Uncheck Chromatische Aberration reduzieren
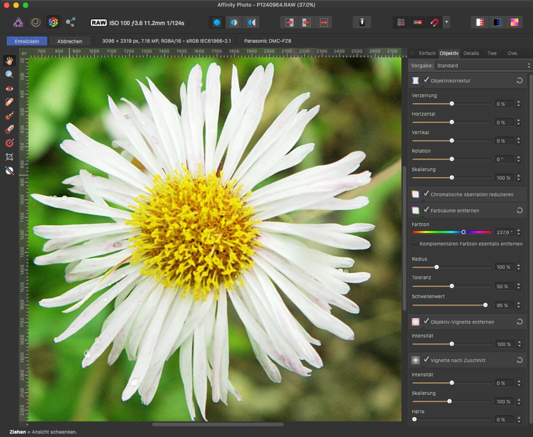The image size is (533, 437). click(x=426, y=194)
